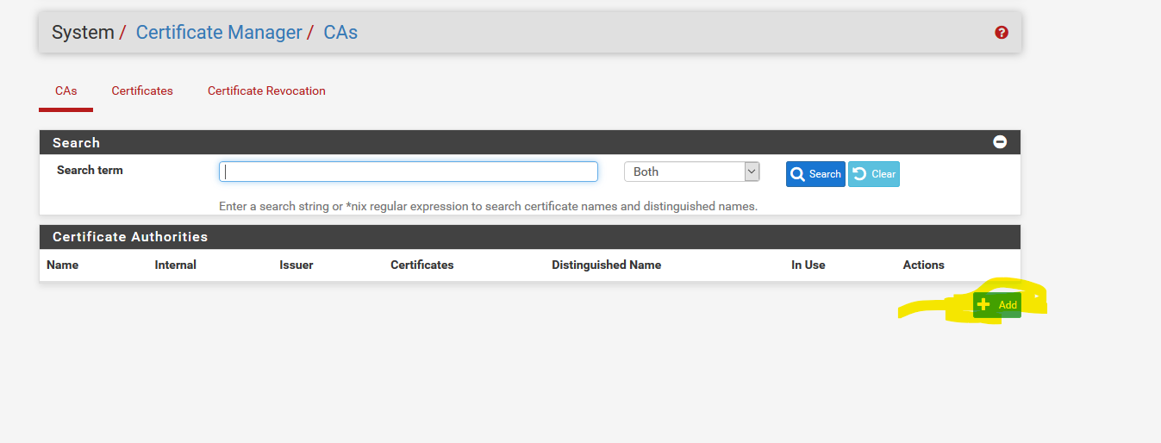Switch to the Certificates tab
This screenshot has width=1161, height=443.
142,90
